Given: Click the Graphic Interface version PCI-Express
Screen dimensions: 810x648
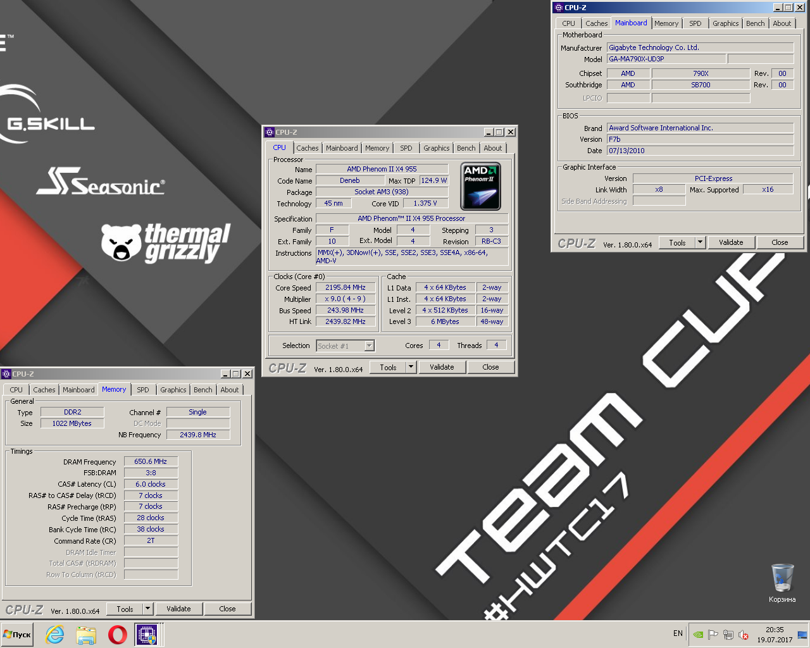Looking at the screenshot, I should point(713,178).
